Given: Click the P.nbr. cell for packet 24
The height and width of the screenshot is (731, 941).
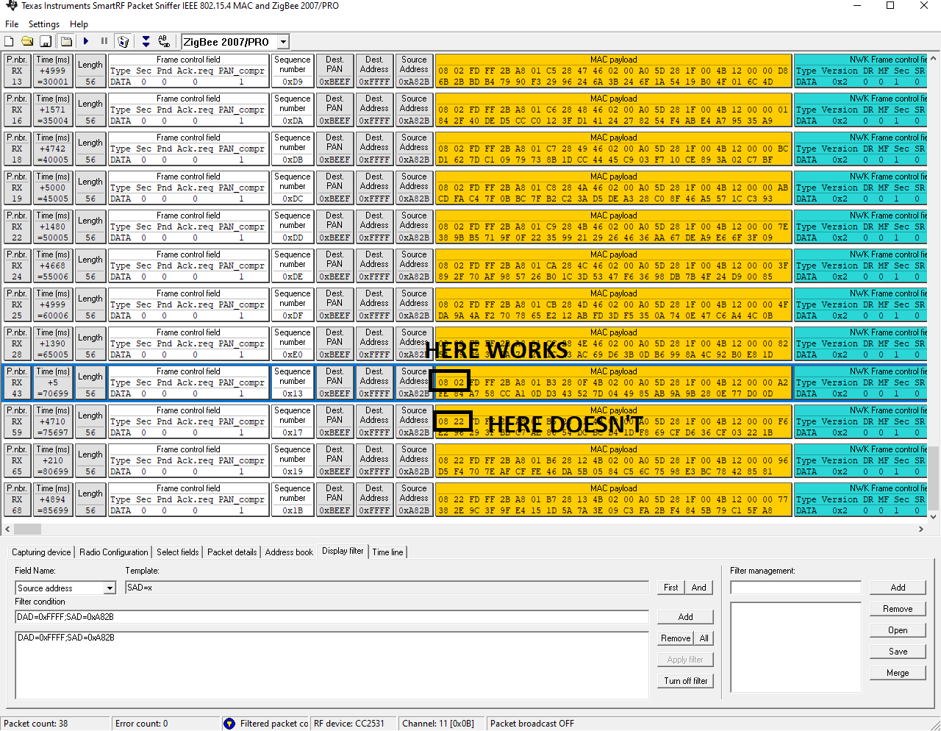Looking at the screenshot, I should 17,265.
